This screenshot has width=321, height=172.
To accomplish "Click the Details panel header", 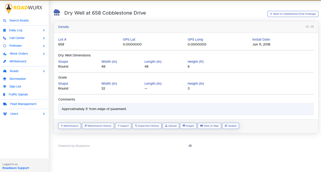I will [186, 27].
